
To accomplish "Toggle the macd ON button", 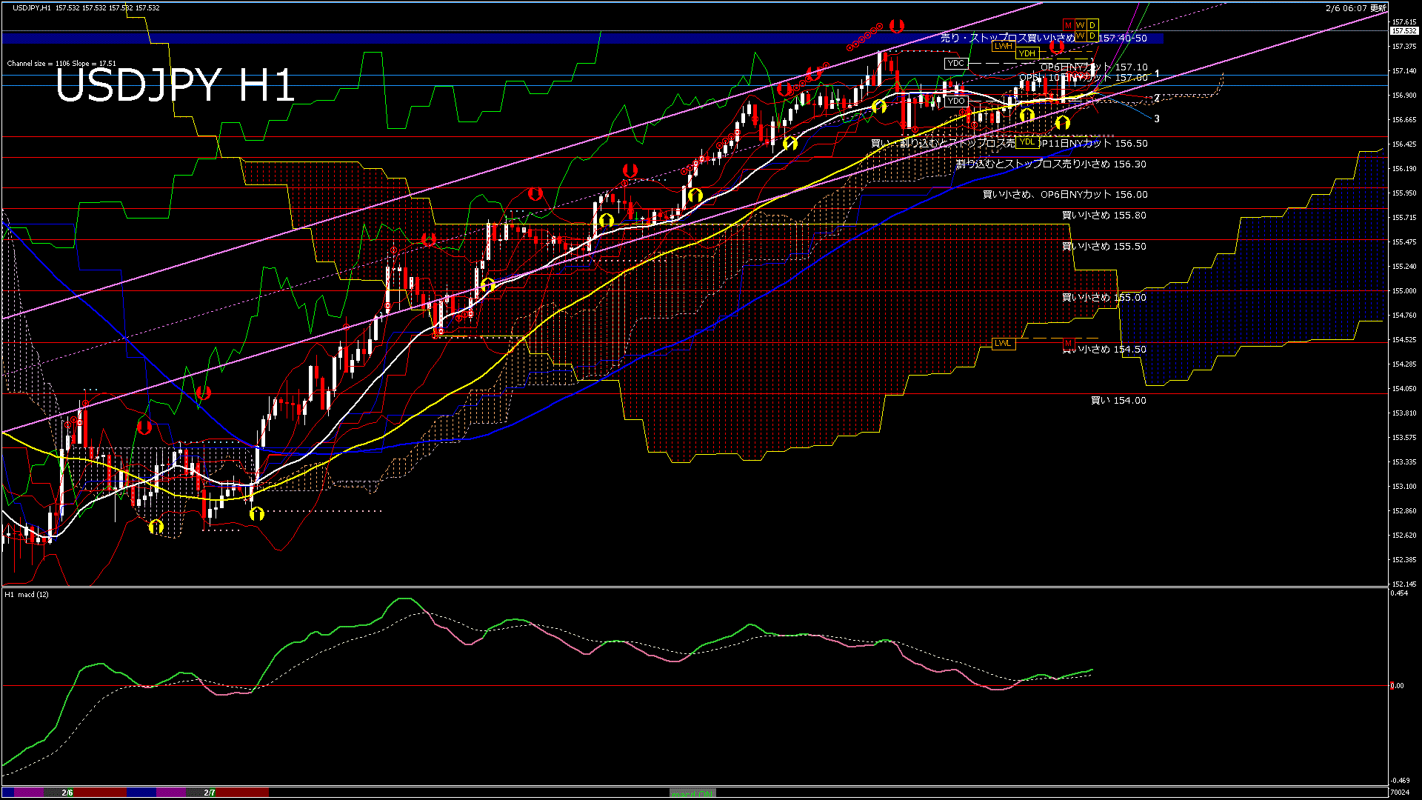I will 692,793.
